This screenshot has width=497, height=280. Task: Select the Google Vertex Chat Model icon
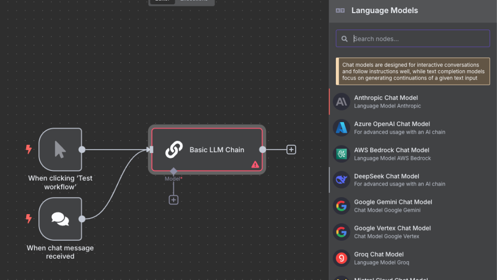pos(342,232)
